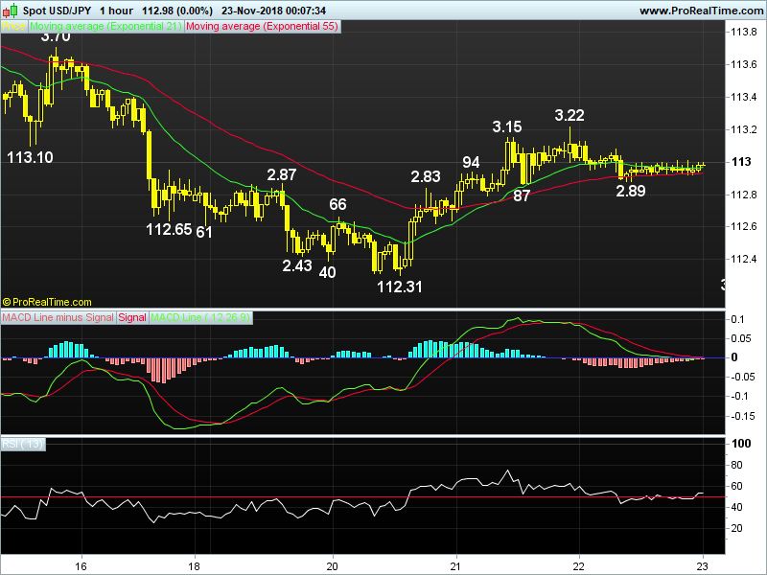Click the 112.65 price annotation
The image size is (767, 575).
[169, 230]
